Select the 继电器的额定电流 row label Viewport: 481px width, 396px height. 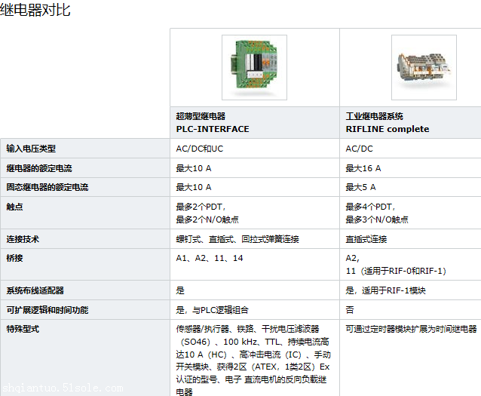[x=39, y=168]
